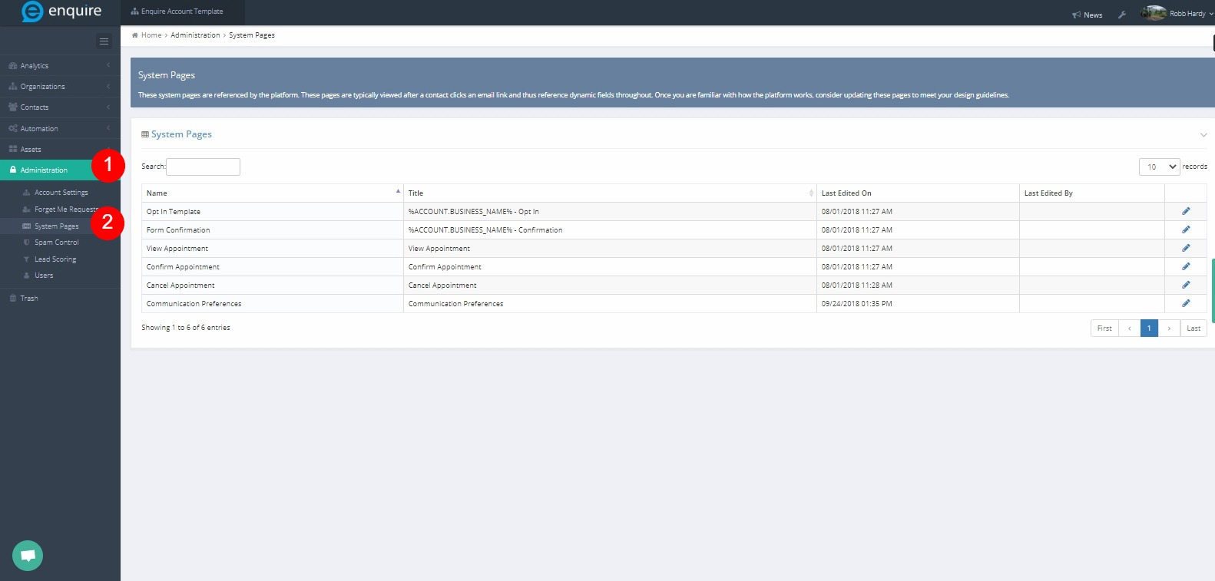Collapse the System Pages panel chevron
This screenshot has height=581, width=1215.
click(1203, 135)
